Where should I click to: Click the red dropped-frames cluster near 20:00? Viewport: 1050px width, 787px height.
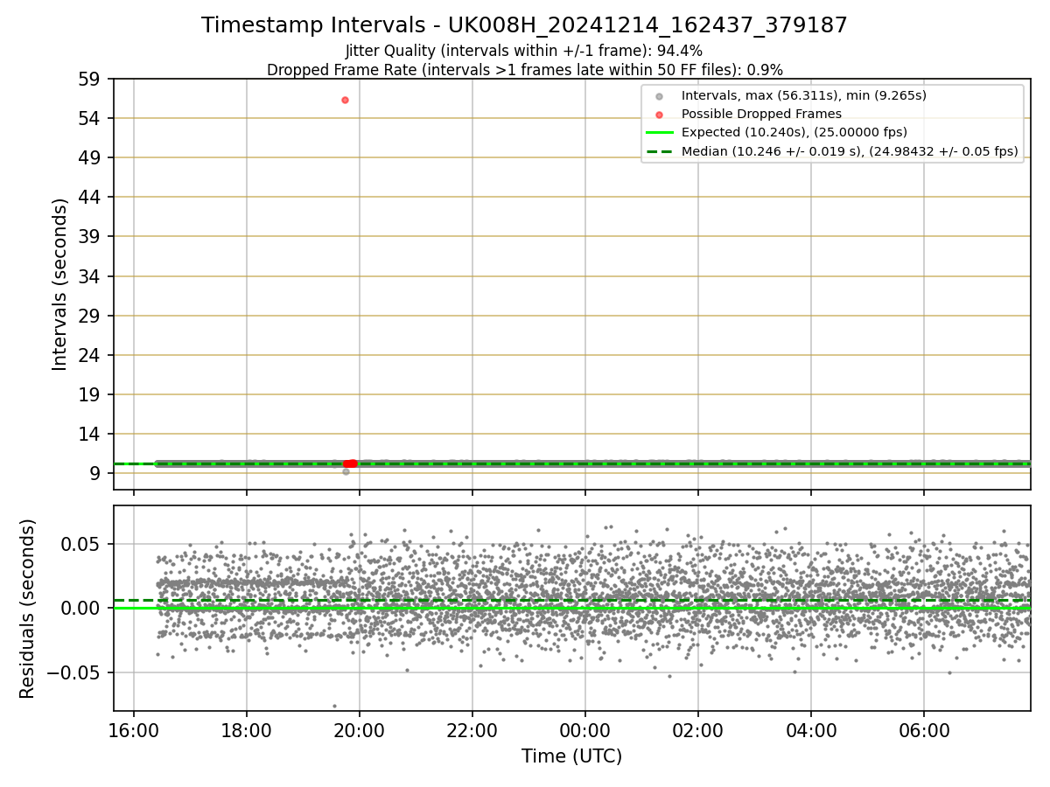pyautogui.click(x=350, y=463)
